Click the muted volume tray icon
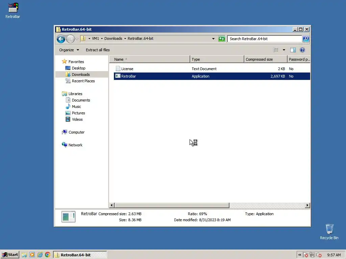Screen dimensions: 346x259 pyautogui.click(x=319, y=255)
